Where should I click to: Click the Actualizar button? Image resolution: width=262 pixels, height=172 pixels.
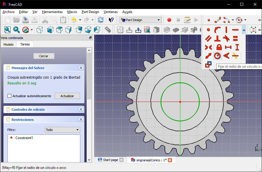(x=67, y=96)
